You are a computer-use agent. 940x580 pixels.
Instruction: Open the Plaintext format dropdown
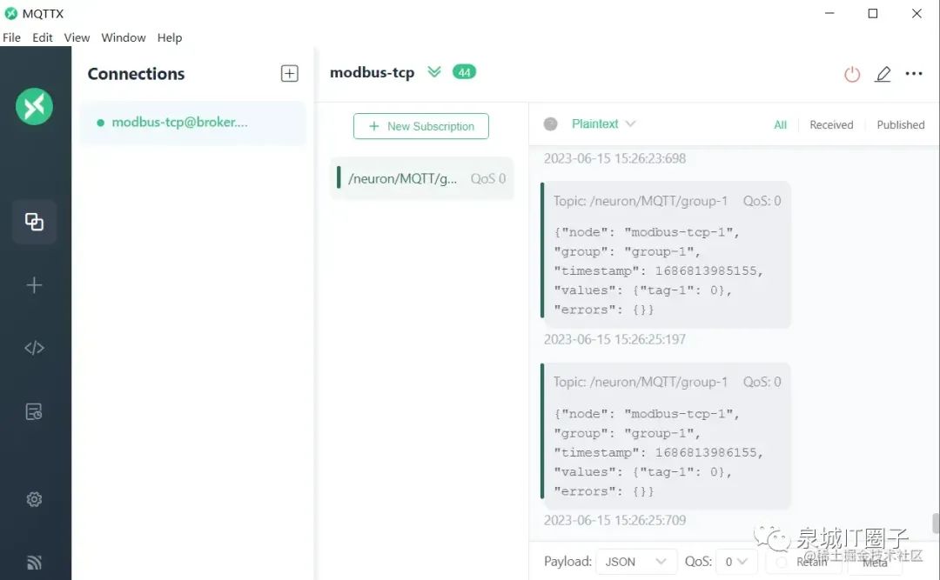pyautogui.click(x=603, y=124)
